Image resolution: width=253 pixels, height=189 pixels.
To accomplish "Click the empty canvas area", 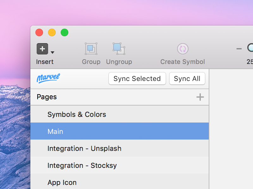I will pos(231,132).
